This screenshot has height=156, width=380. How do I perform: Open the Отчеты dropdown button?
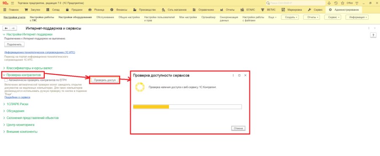pos(312,17)
